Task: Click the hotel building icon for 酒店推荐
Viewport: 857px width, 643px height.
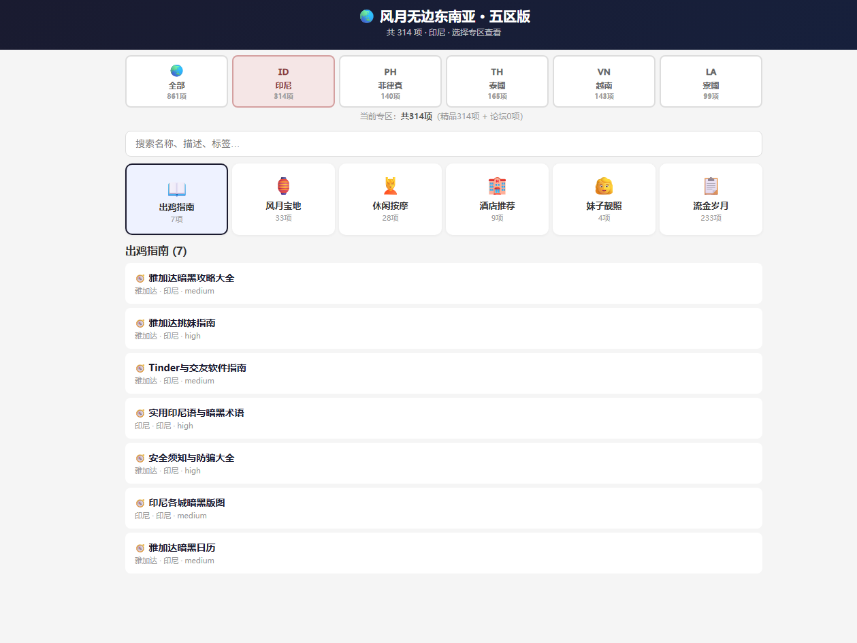Action: point(497,186)
